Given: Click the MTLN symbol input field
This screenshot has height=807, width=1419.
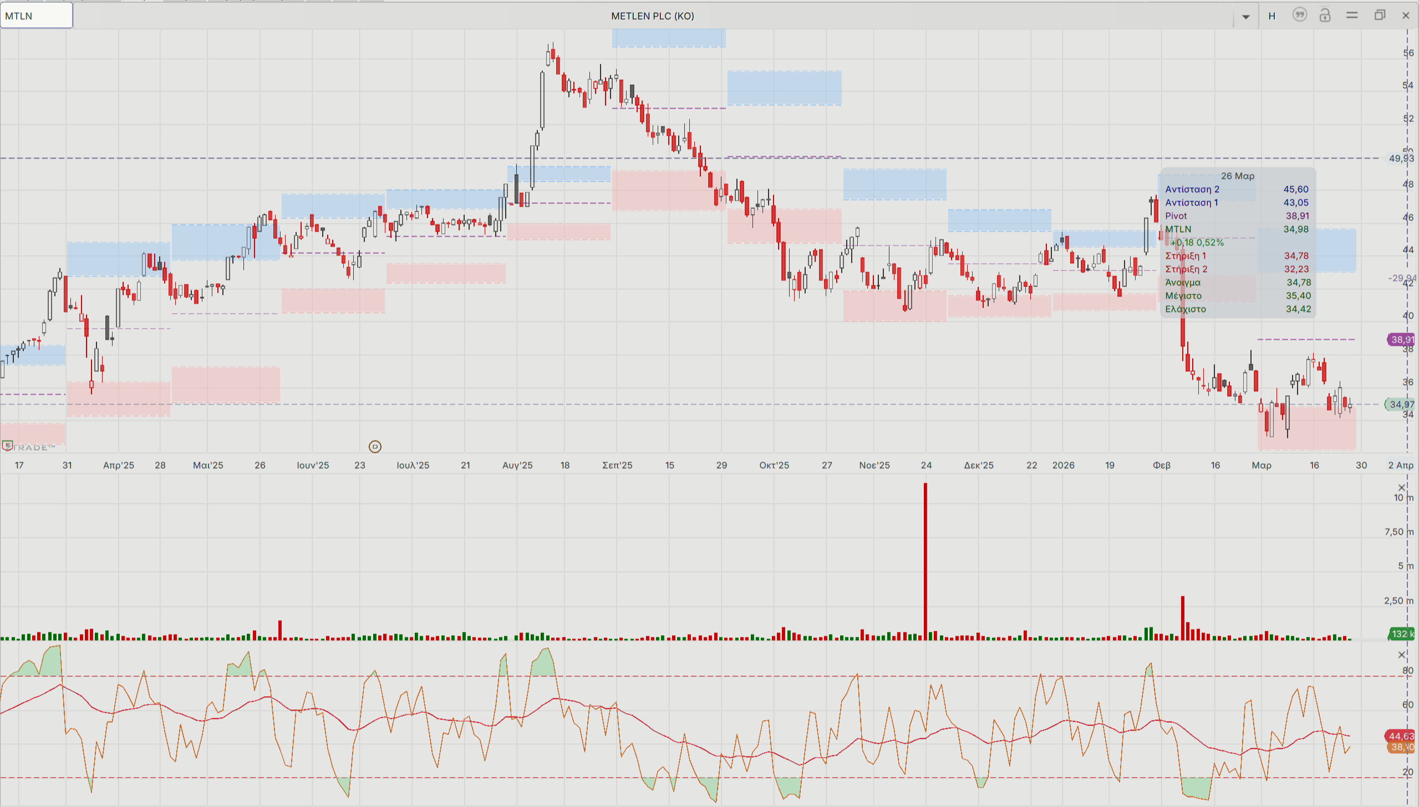Looking at the screenshot, I should pos(36,16).
